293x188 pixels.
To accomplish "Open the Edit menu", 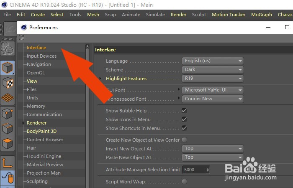I will pyautogui.click(x=21, y=15).
